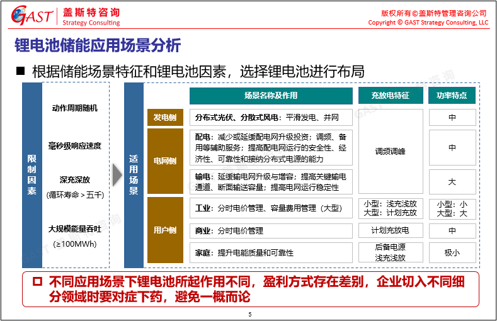
Task: Select the 限制因素 vertical blue bar
Action: coord(31,174)
